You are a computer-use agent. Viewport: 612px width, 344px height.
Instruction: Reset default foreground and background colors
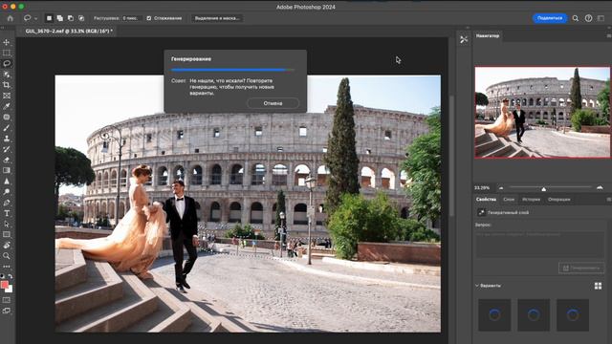tap(3, 276)
